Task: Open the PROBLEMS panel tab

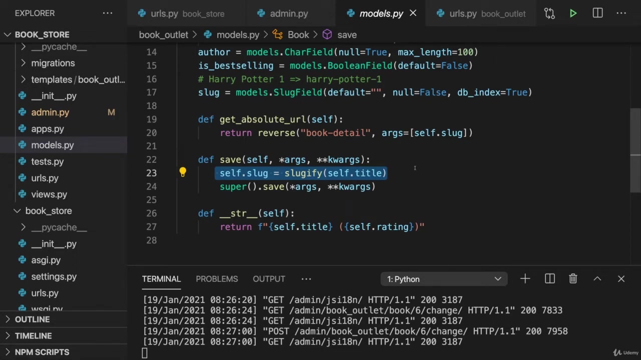Action: coord(216,279)
